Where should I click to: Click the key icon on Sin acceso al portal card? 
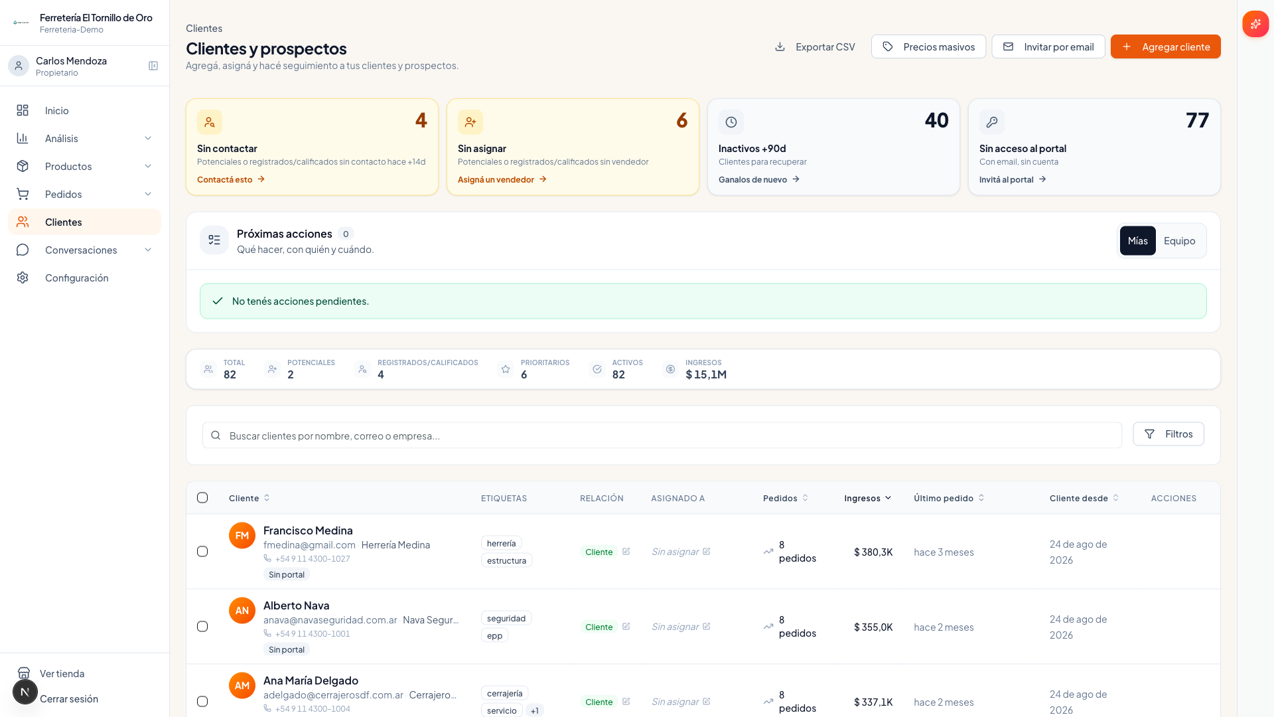(x=992, y=122)
